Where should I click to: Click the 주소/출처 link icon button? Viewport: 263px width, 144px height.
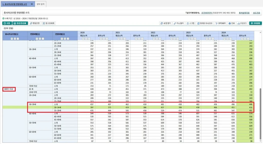[179, 23]
